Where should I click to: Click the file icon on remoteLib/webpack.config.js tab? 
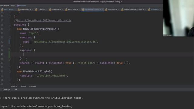(x=122, y=9)
